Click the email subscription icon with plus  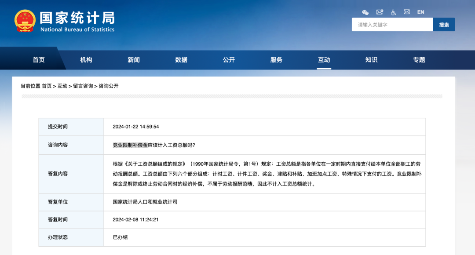(380, 12)
